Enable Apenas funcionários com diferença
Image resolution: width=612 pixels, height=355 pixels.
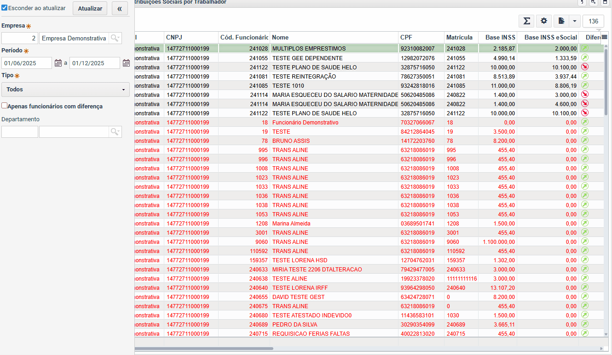[x=5, y=106]
